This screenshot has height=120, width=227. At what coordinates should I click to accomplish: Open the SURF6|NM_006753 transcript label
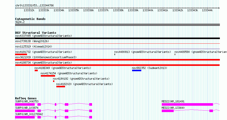click(27, 101)
